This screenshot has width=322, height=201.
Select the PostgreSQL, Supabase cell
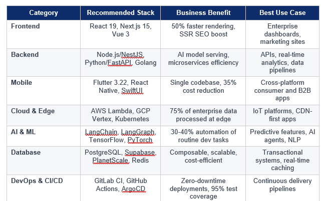pos(120,157)
